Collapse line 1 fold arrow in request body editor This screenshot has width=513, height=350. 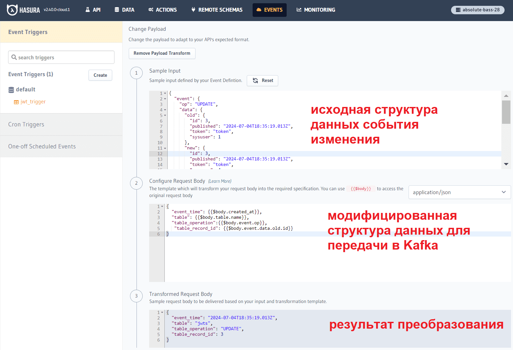pyautogui.click(x=162, y=206)
